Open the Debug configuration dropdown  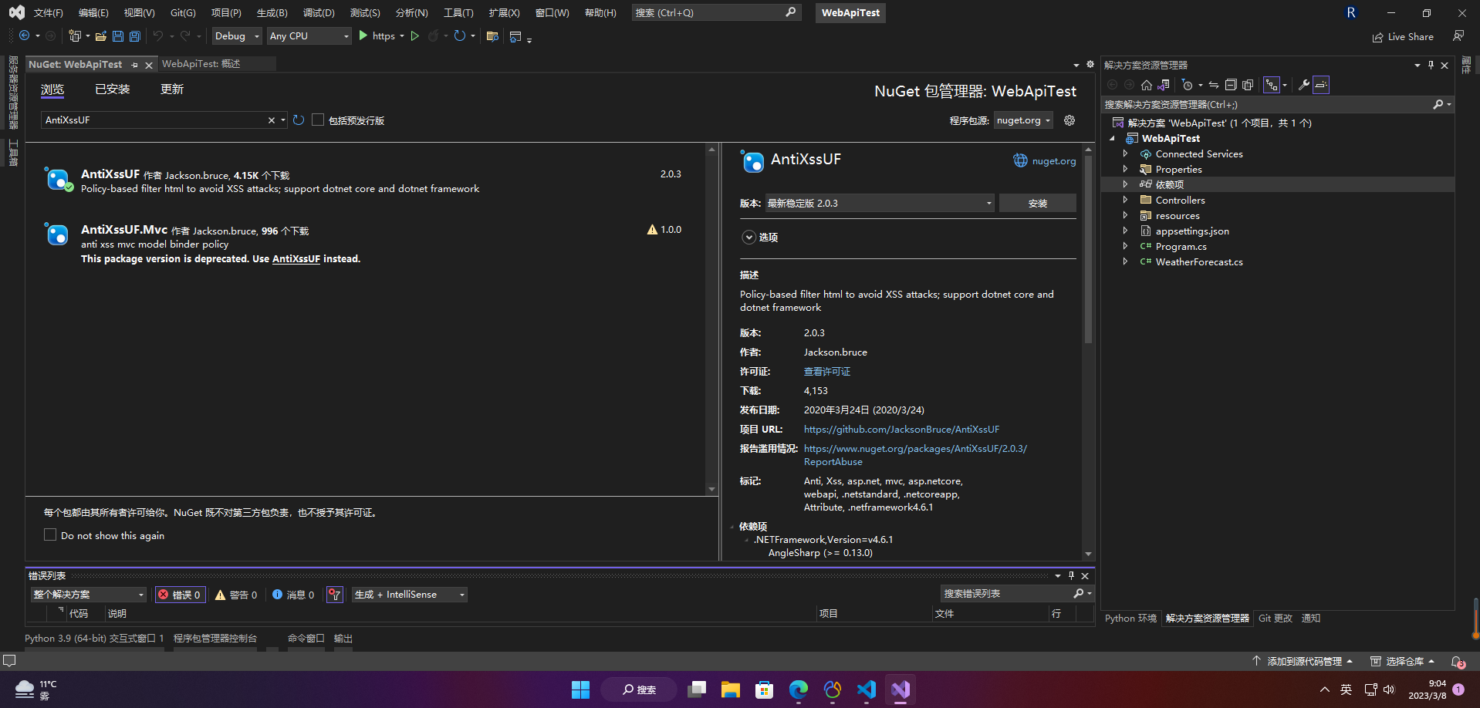point(237,35)
